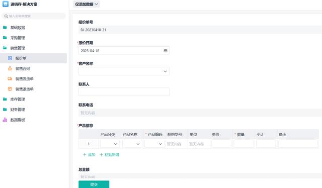The image size is (322, 188).
Task: Click the 小计 input in row 1
Action: [x=266, y=144]
